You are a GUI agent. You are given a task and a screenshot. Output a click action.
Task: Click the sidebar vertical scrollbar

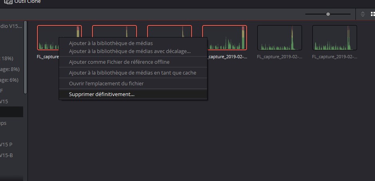(x=26, y=57)
